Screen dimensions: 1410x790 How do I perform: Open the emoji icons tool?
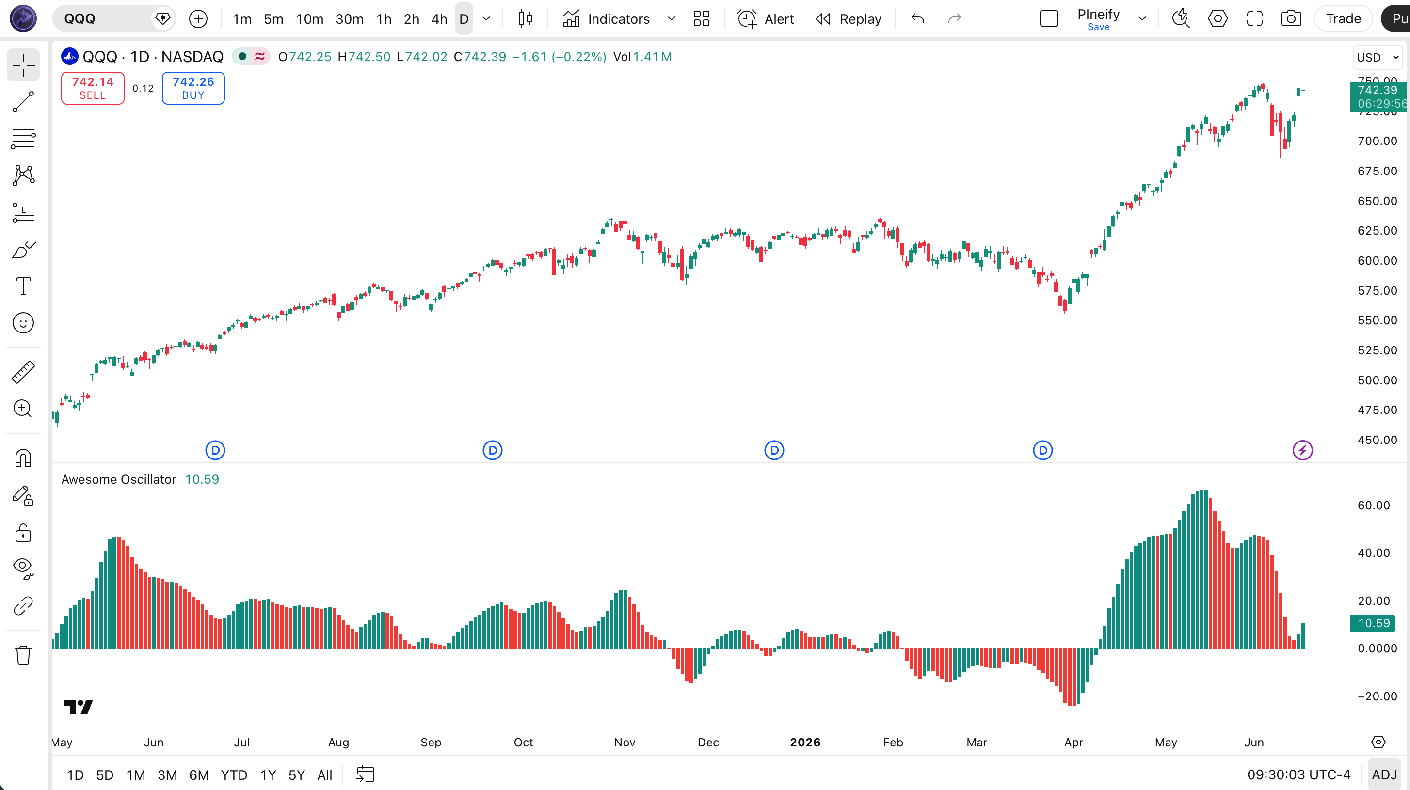(23, 323)
